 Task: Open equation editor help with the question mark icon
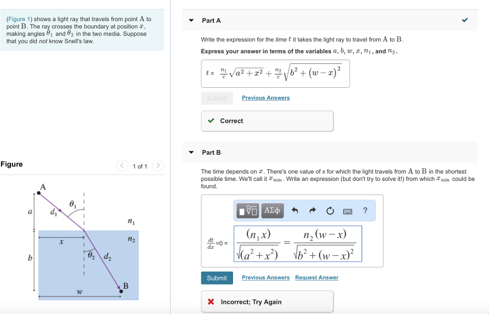(x=365, y=210)
